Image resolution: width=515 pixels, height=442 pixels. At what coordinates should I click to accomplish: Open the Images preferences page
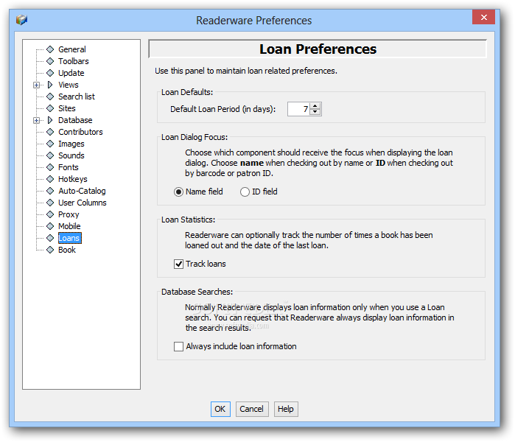(71, 144)
